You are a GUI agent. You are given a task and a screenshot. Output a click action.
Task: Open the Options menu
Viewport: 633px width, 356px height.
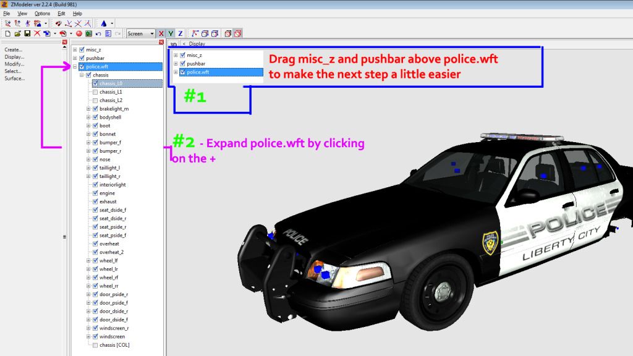42,14
